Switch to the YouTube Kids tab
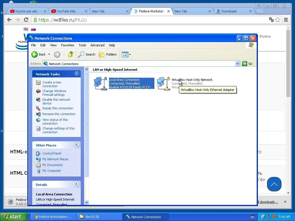 click(69, 11)
